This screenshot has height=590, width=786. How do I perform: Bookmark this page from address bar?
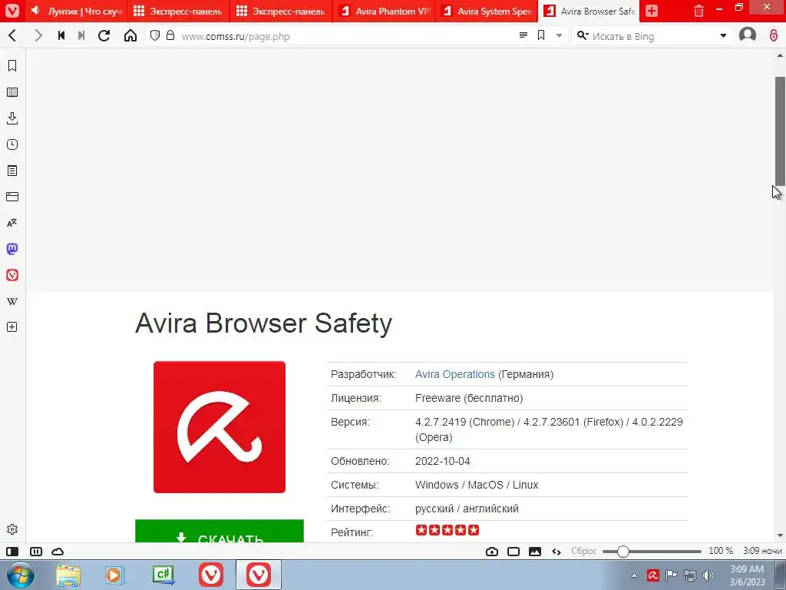tap(541, 35)
